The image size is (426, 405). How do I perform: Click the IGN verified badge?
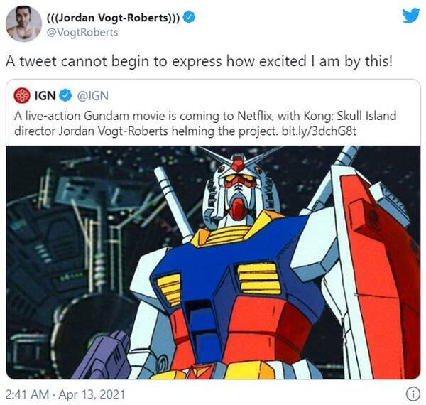coord(65,95)
